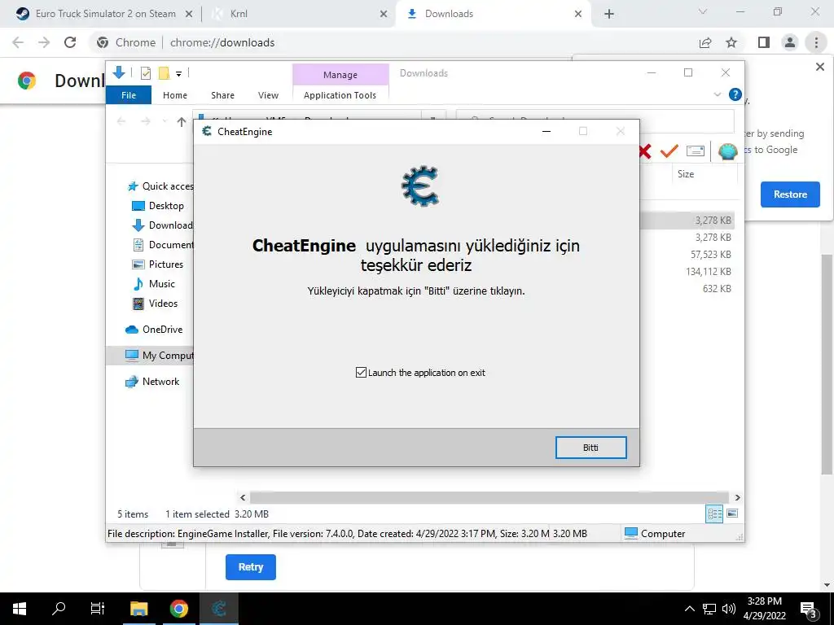834x625 pixels.
Task: Click left arrow of Explorer horizontal scrollbar
Action: pyautogui.click(x=243, y=497)
